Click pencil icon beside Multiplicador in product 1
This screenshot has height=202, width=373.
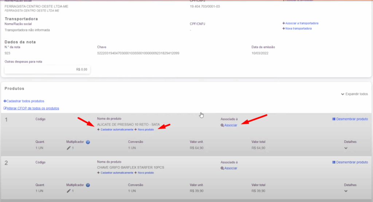pos(68,148)
